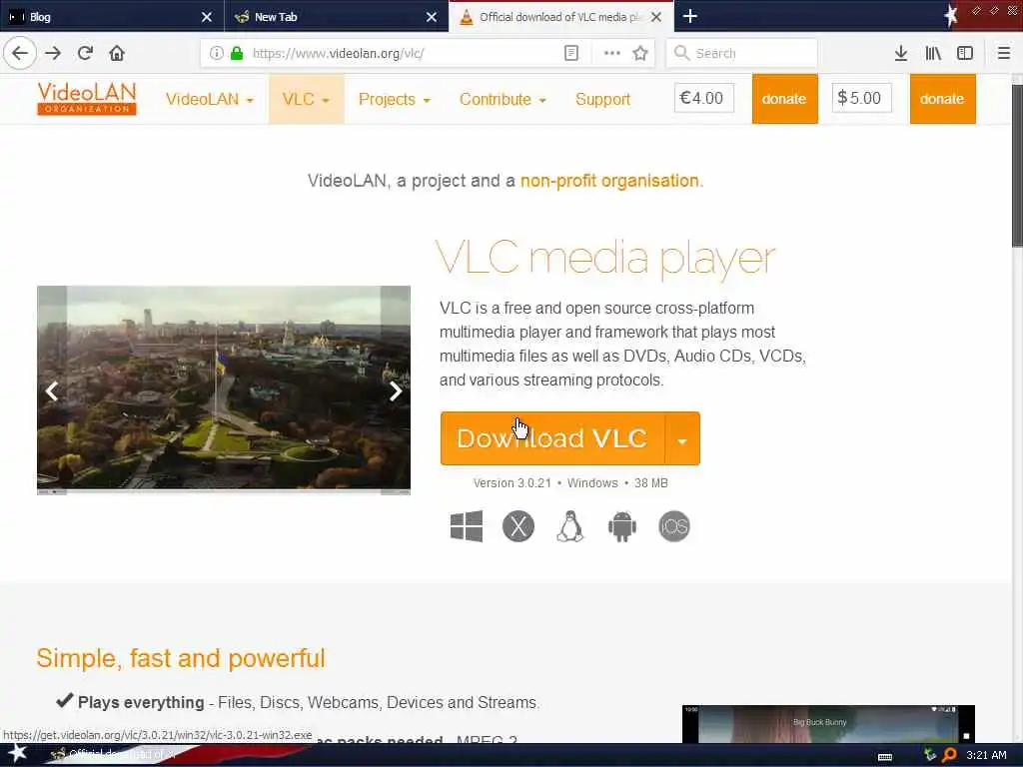Screen dimensions: 1023x767
Task: Close the Blog tab
Action: [x=206, y=17]
